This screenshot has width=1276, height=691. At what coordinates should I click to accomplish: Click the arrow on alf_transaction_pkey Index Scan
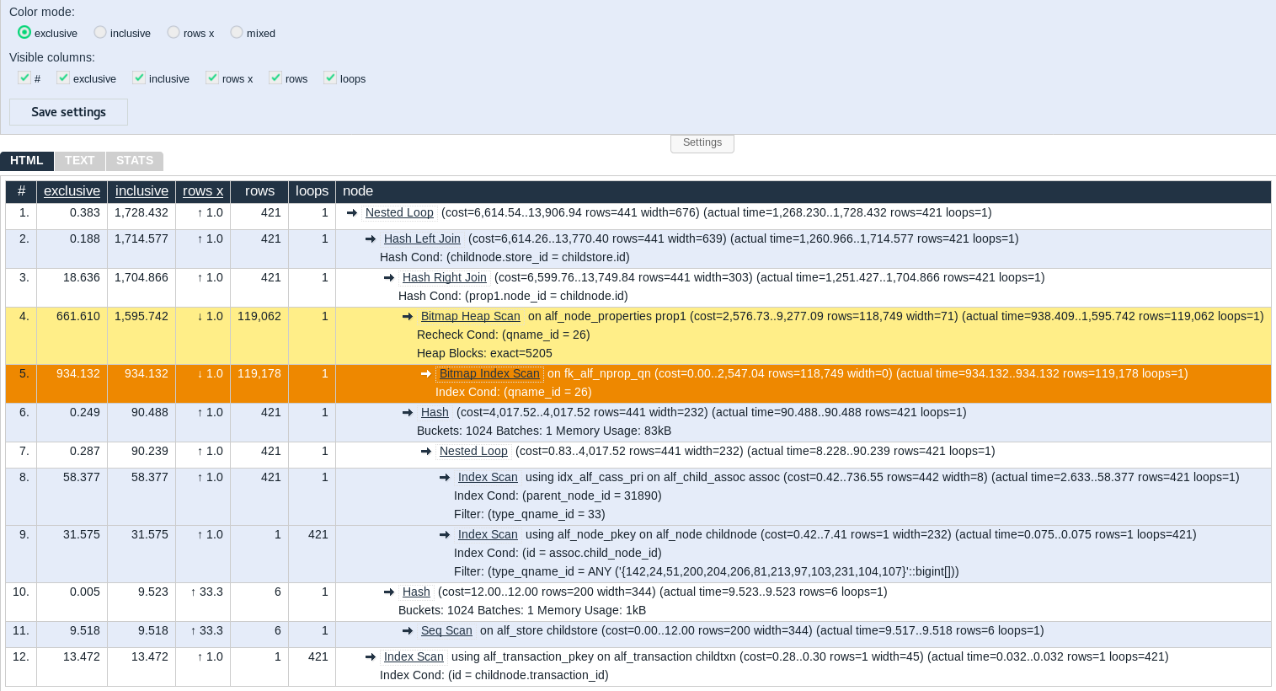(371, 657)
